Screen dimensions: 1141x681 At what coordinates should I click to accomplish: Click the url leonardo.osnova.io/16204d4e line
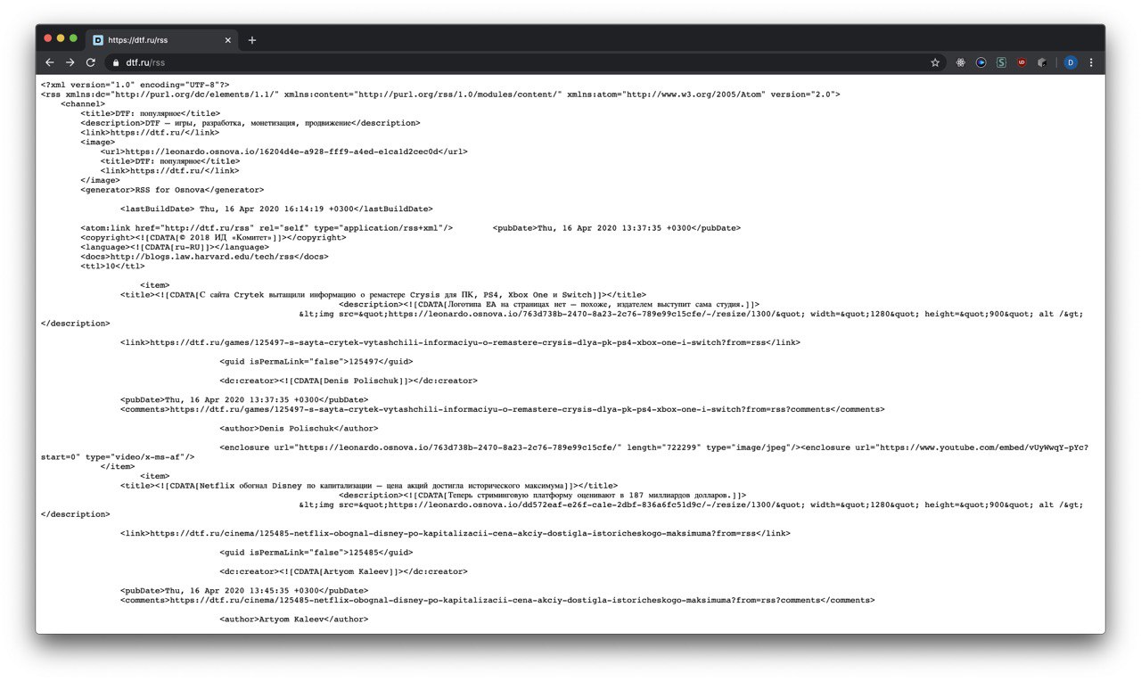tap(283, 152)
